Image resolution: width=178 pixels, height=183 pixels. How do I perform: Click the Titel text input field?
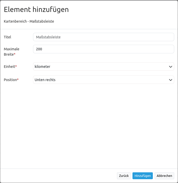(x=103, y=37)
